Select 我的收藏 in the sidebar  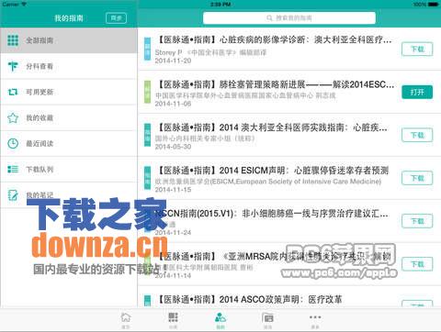69,117
